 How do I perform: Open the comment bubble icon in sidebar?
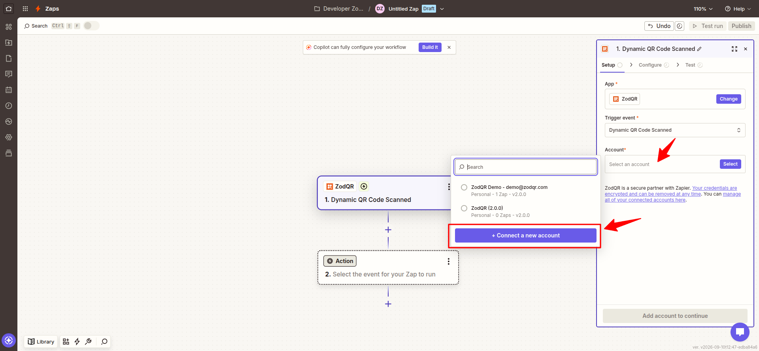point(9,74)
